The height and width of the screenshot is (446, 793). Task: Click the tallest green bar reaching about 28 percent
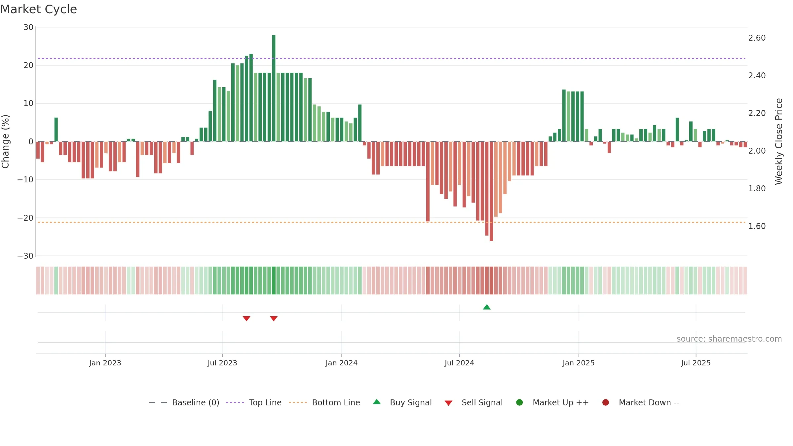[x=274, y=88]
